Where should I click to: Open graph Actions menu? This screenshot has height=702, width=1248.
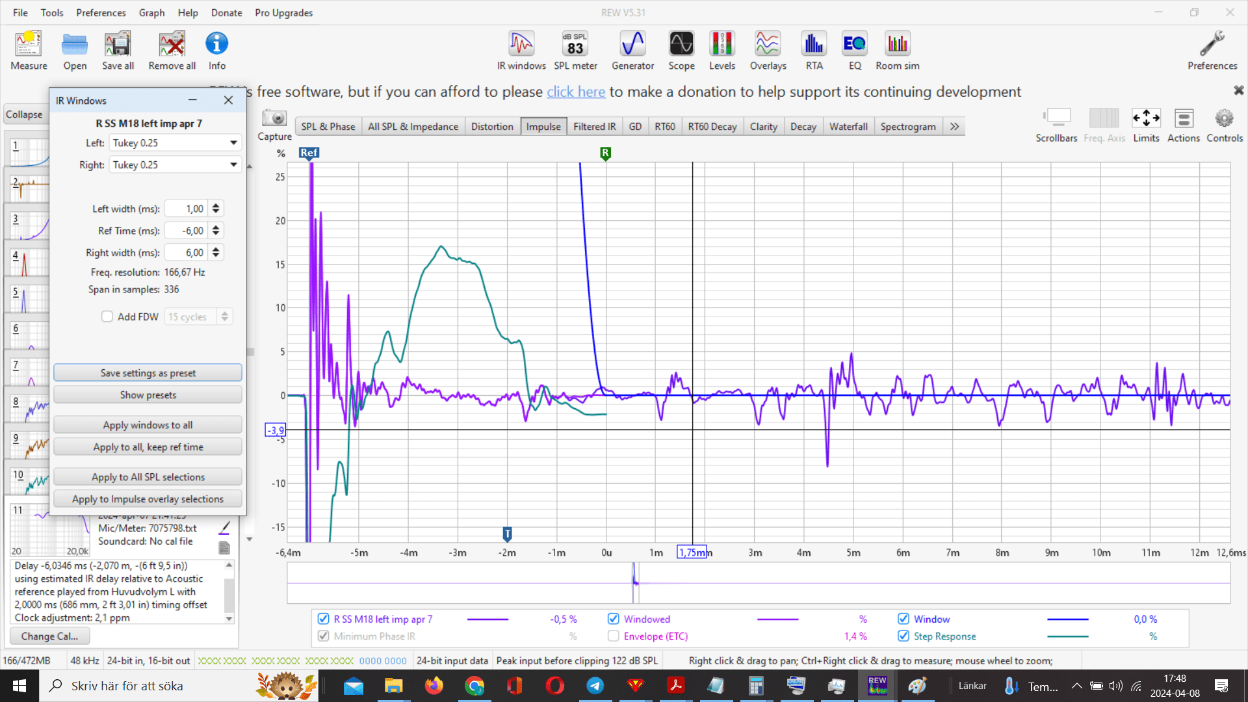pos(1184,125)
